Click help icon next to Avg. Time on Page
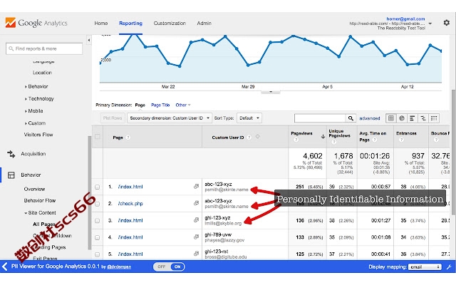The width and height of the screenshot is (456, 285). pos(375,140)
